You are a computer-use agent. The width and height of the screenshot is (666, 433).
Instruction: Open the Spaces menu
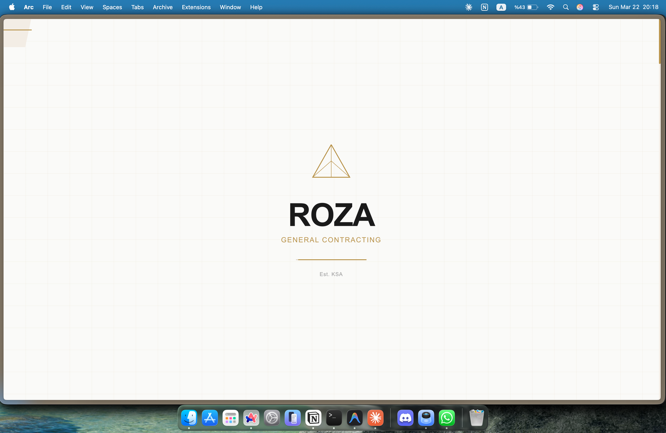tap(112, 7)
